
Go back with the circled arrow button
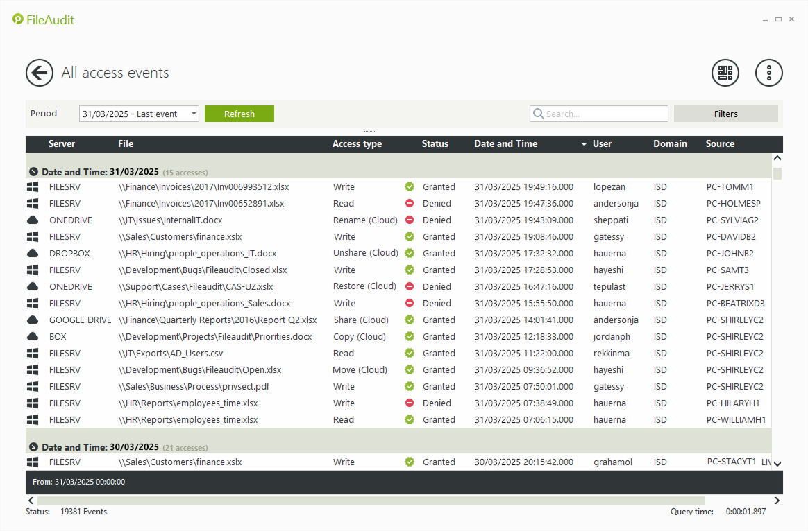40,73
